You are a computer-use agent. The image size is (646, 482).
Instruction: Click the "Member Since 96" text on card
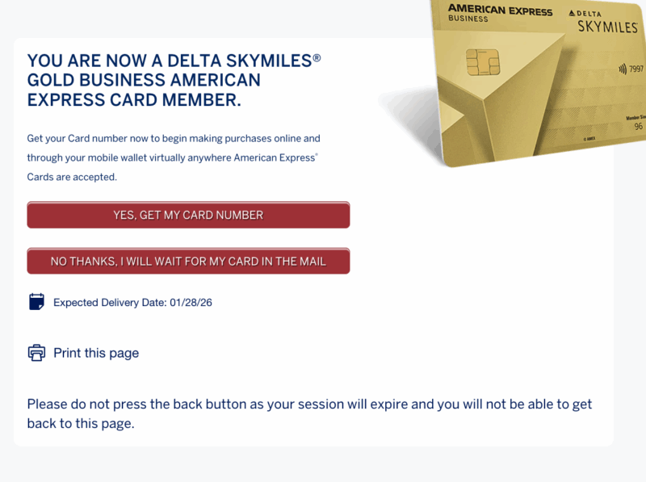(636, 123)
